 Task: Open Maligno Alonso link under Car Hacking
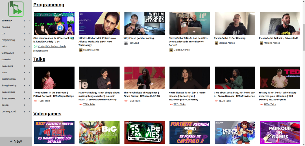tap(226, 43)
